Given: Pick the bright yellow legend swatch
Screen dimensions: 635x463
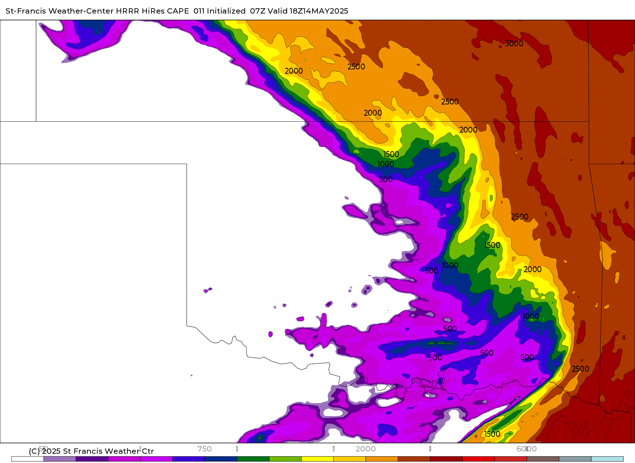Looking at the screenshot, I should pyautogui.click(x=317, y=459).
